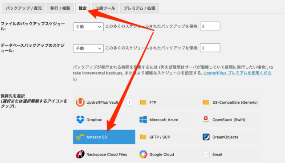
Task: Click the FTP folder icon
Action: (143, 102)
